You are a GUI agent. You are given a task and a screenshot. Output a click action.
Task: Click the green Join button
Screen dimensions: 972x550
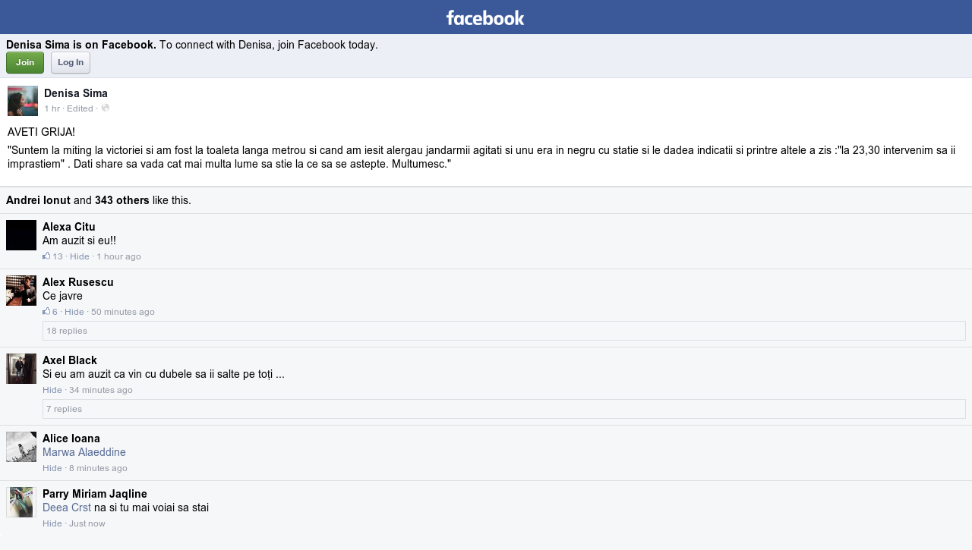coord(25,62)
